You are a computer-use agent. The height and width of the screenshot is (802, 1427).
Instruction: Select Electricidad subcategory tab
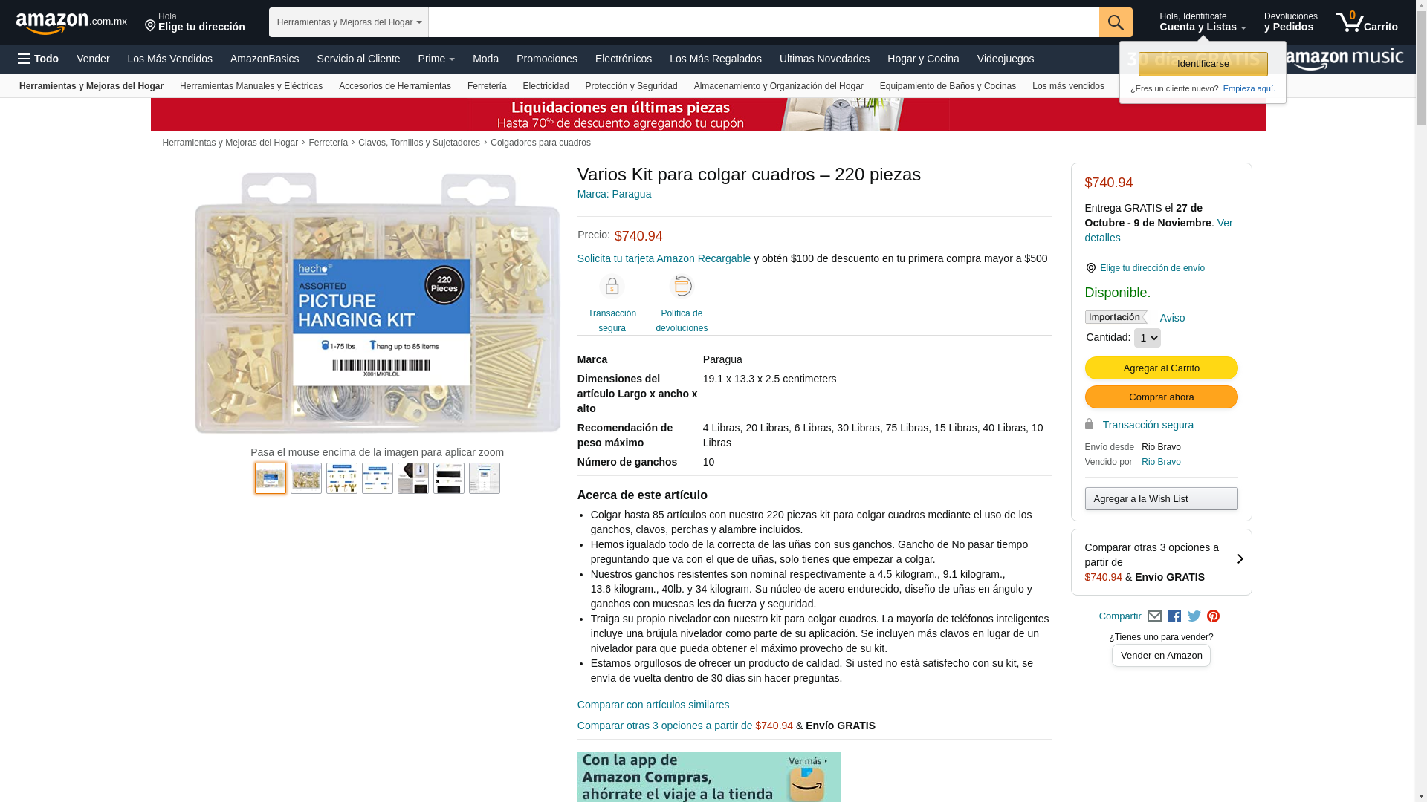point(546,86)
